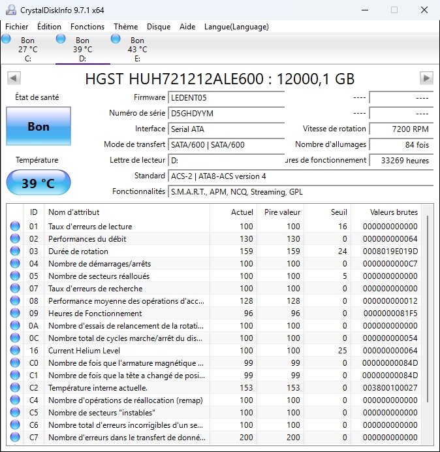Click the Pire valeur column header
440x452 pixels.
point(280,212)
